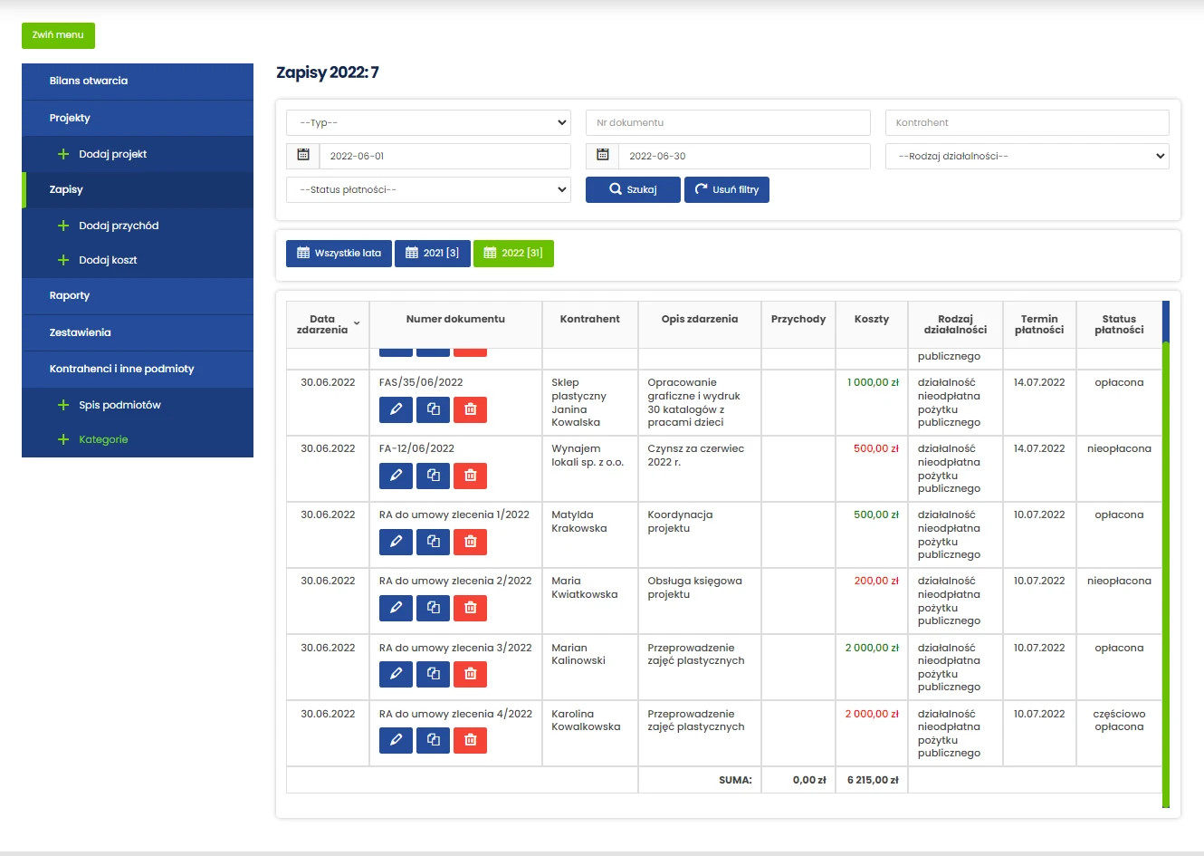The height and width of the screenshot is (856, 1204).
Task: Copy RA do umowy zlecenia 3/2022
Action: pos(433,674)
